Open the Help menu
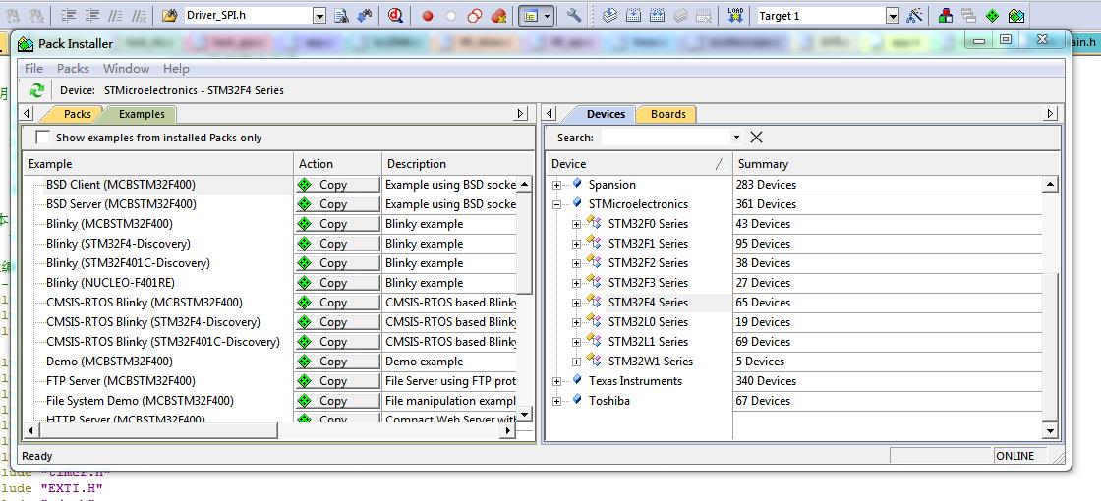1101x501 pixels. coord(176,68)
